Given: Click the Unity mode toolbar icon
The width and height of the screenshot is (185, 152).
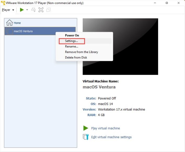Looking at the screenshot, I should click(x=49, y=10).
